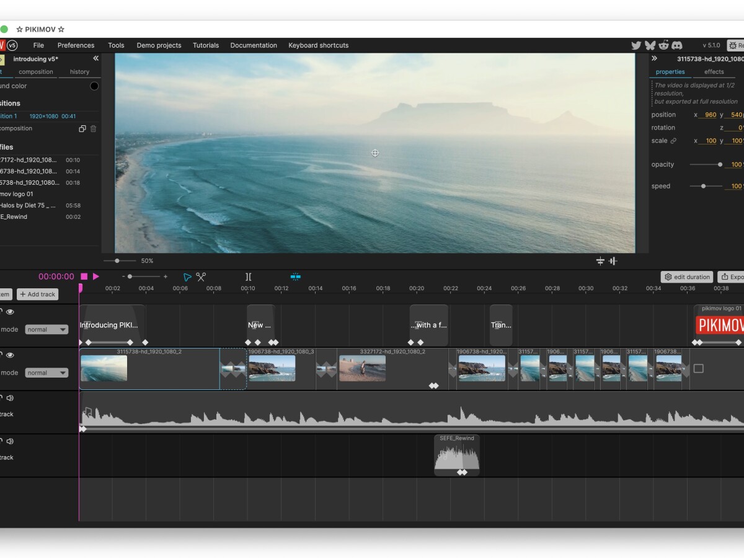Hide the text track with eye icon
This screenshot has height=558, width=744.
point(10,312)
